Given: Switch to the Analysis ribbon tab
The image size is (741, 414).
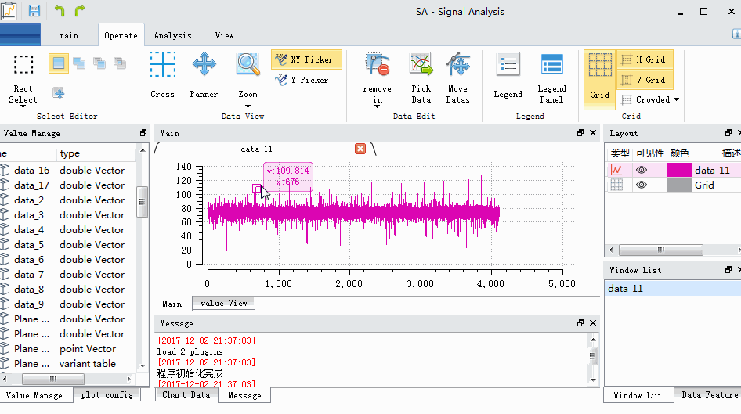Looking at the screenshot, I should 173,35.
